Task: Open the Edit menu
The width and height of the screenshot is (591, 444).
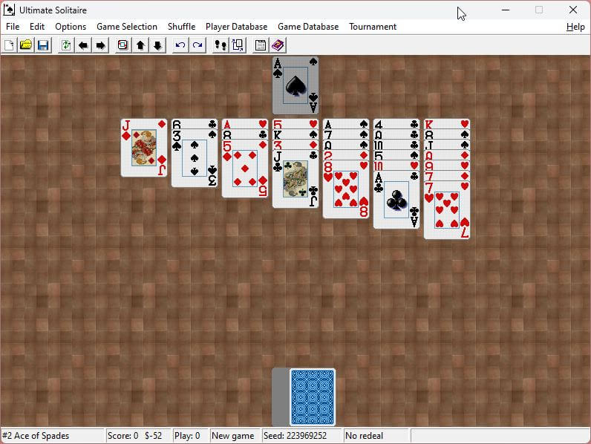Action: click(37, 27)
